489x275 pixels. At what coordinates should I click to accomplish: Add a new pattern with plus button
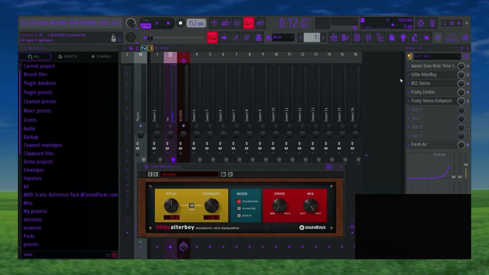[323, 37]
